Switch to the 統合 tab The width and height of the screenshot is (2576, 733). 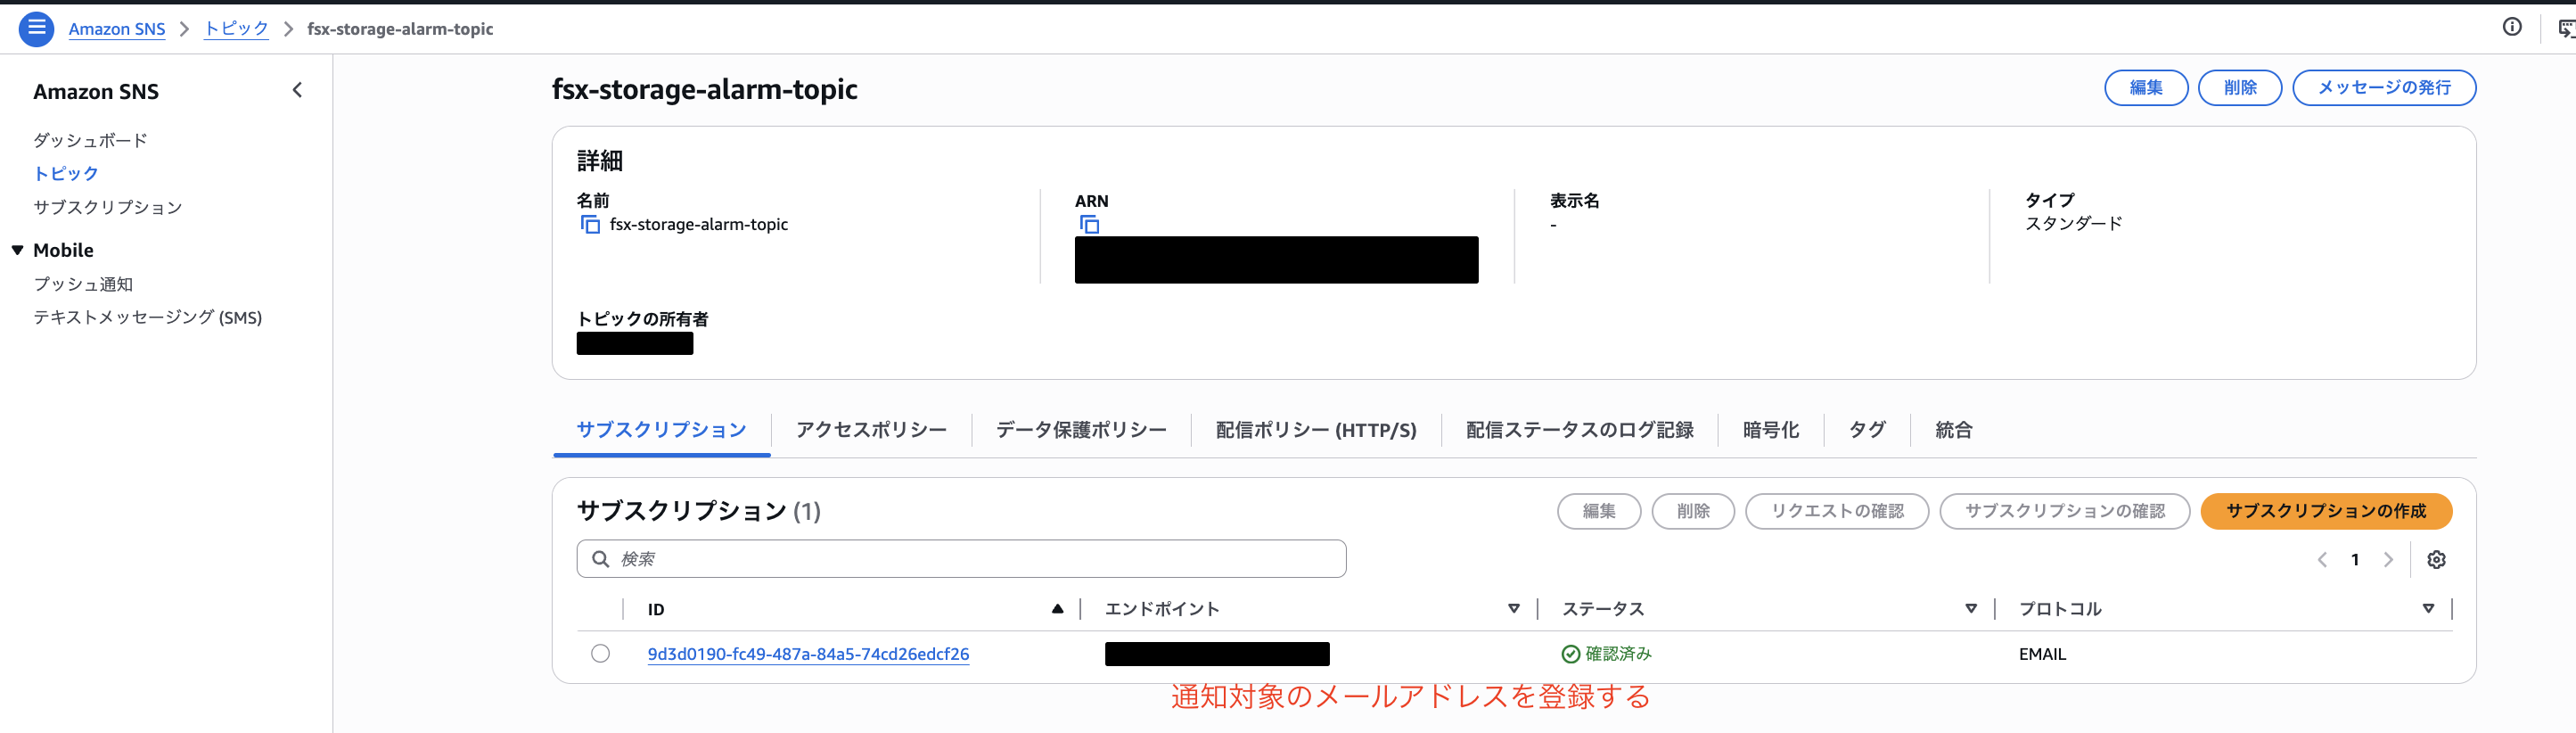point(1953,430)
